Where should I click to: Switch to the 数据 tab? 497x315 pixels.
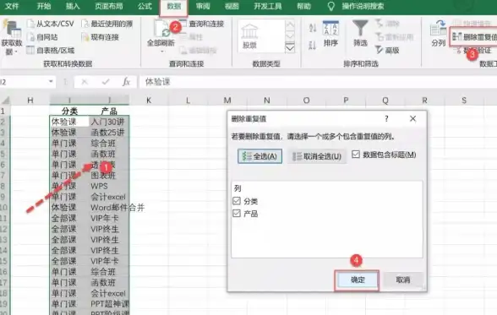pos(174,6)
